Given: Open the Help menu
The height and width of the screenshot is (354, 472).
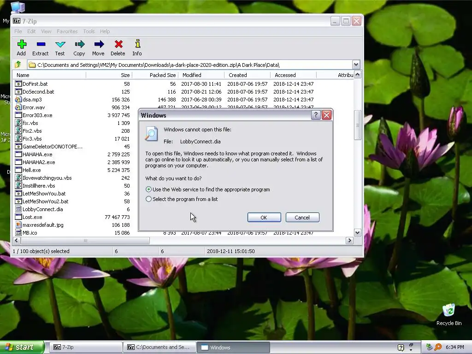Looking at the screenshot, I should coord(105,31).
